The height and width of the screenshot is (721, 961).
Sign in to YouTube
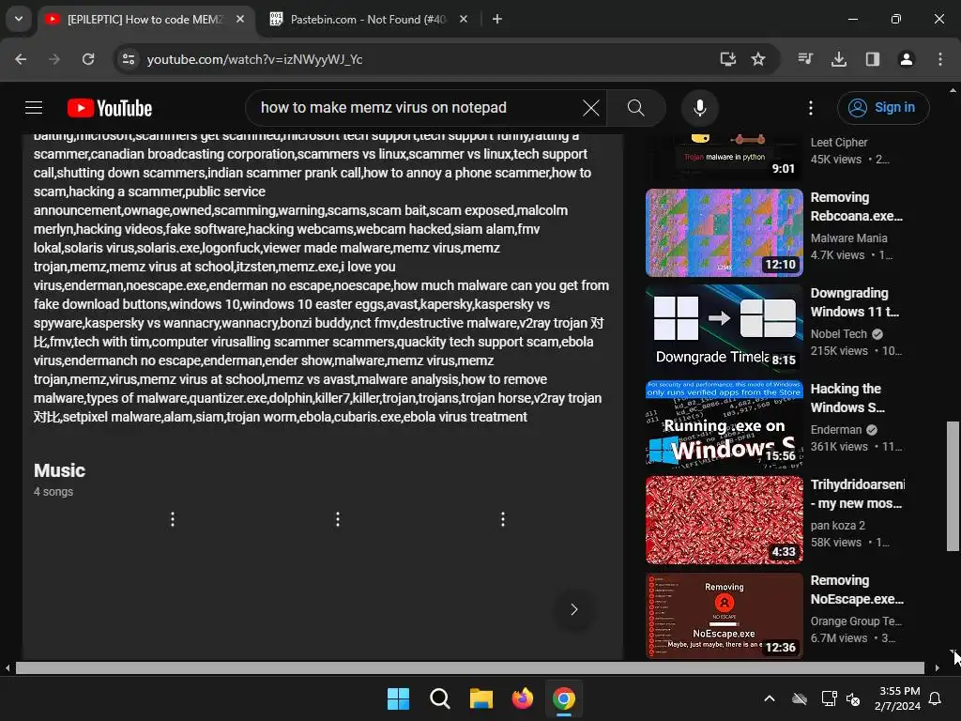[882, 108]
